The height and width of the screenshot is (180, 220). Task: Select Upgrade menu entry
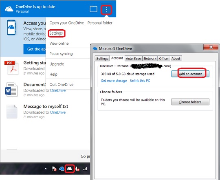pos(57,64)
